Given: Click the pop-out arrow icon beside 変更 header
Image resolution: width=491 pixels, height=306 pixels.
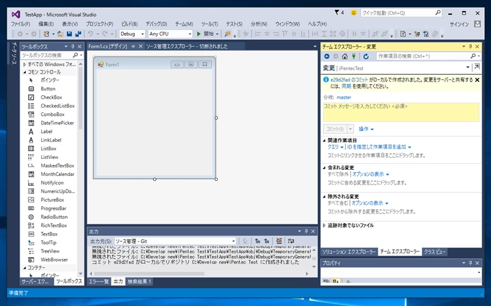Looking at the screenshot, I should click(x=477, y=67).
